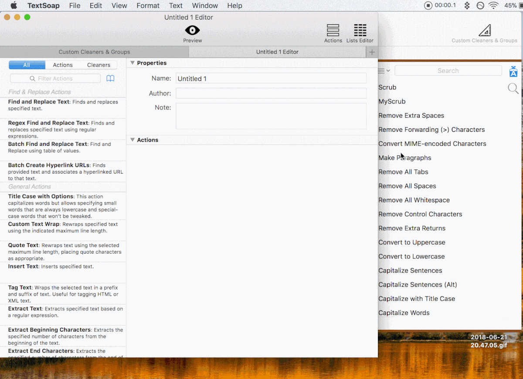Collapse the Actions section triangle
523x379 pixels.
pos(132,140)
